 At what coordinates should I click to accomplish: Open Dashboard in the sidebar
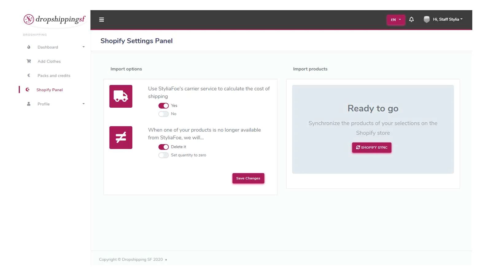(48, 47)
